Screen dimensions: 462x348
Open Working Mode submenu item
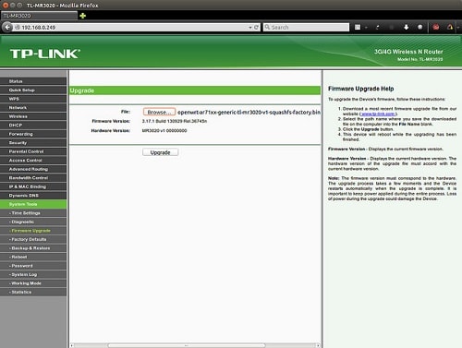pos(33,283)
